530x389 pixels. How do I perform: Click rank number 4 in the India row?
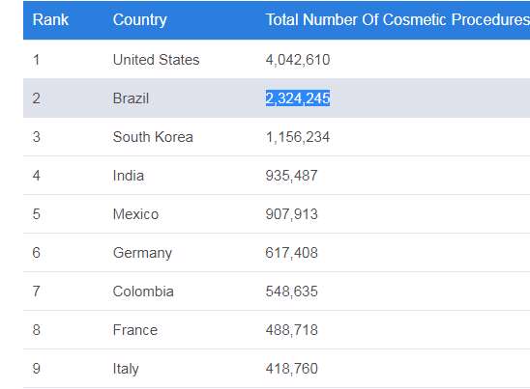36,176
